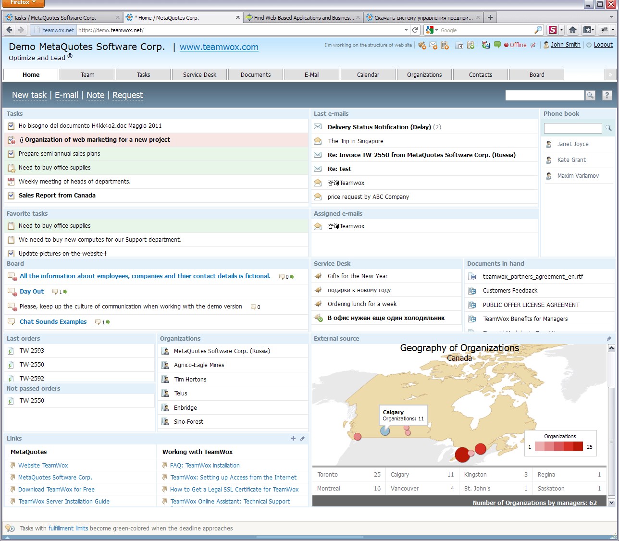Click the New task link
The image size is (619, 541).
(x=29, y=95)
